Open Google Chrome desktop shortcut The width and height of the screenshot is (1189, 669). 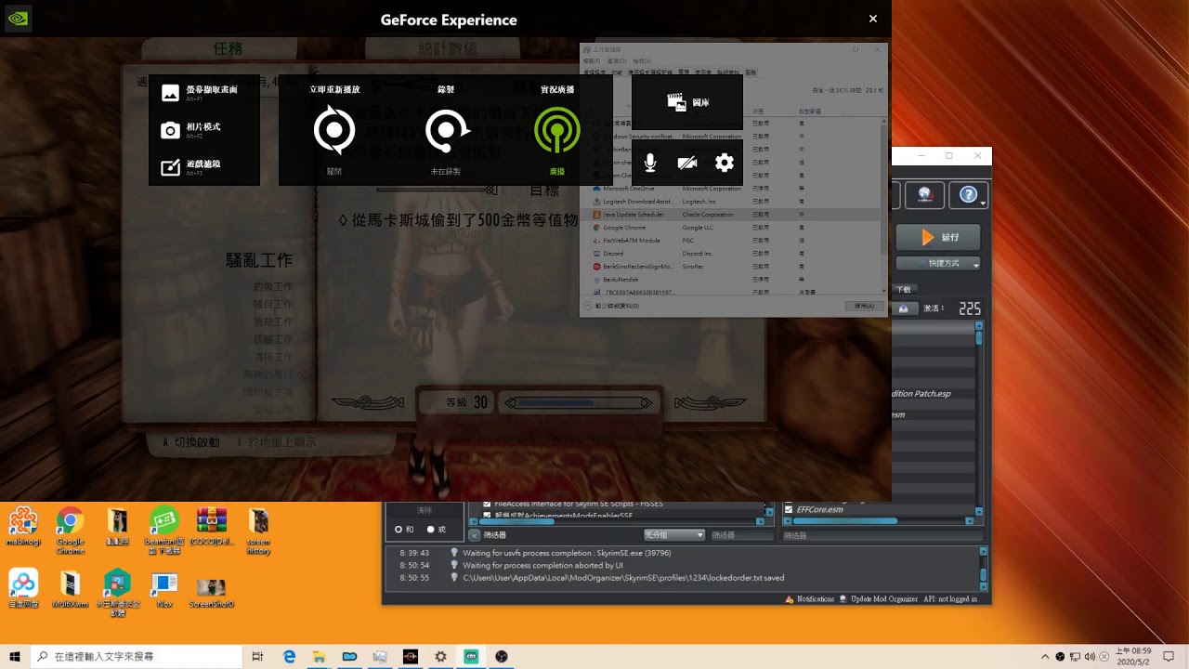coord(70,531)
